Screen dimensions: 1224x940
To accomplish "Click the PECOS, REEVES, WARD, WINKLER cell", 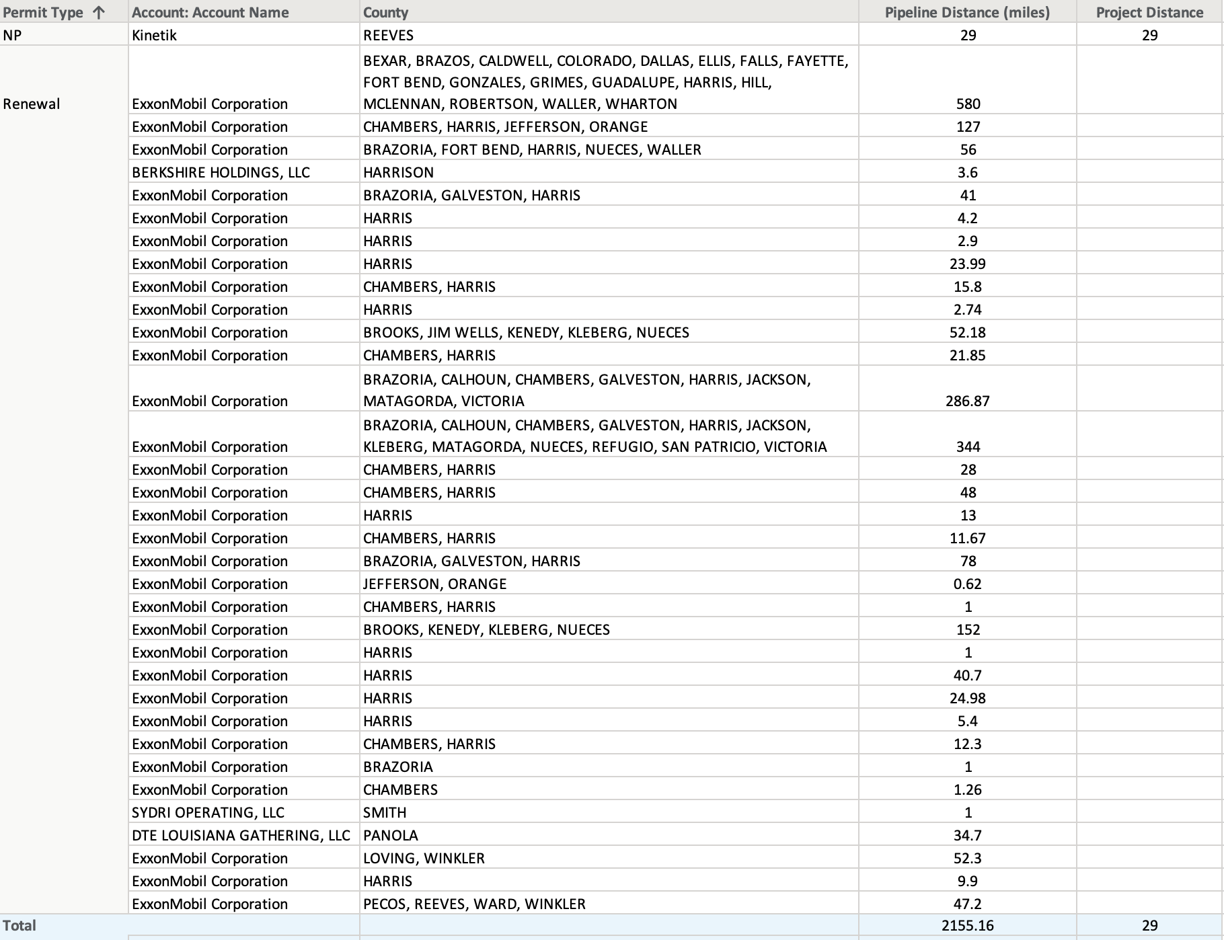I will 474,904.
